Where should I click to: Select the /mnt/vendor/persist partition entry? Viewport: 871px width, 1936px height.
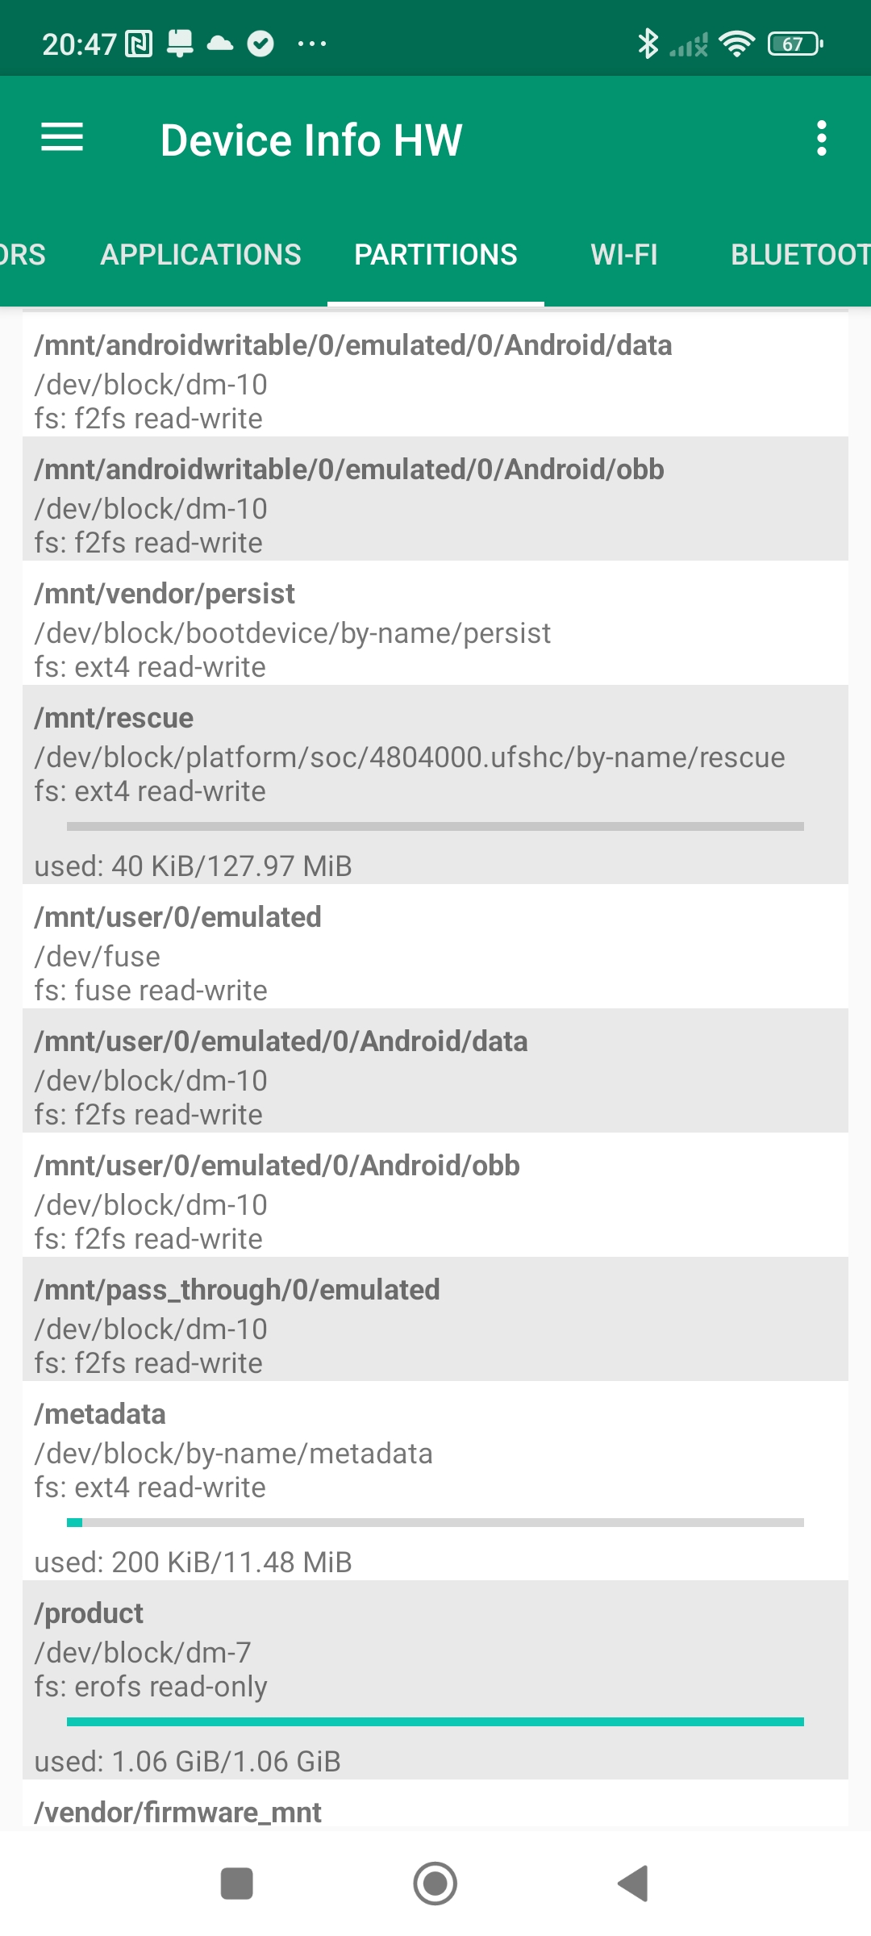[x=435, y=630]
